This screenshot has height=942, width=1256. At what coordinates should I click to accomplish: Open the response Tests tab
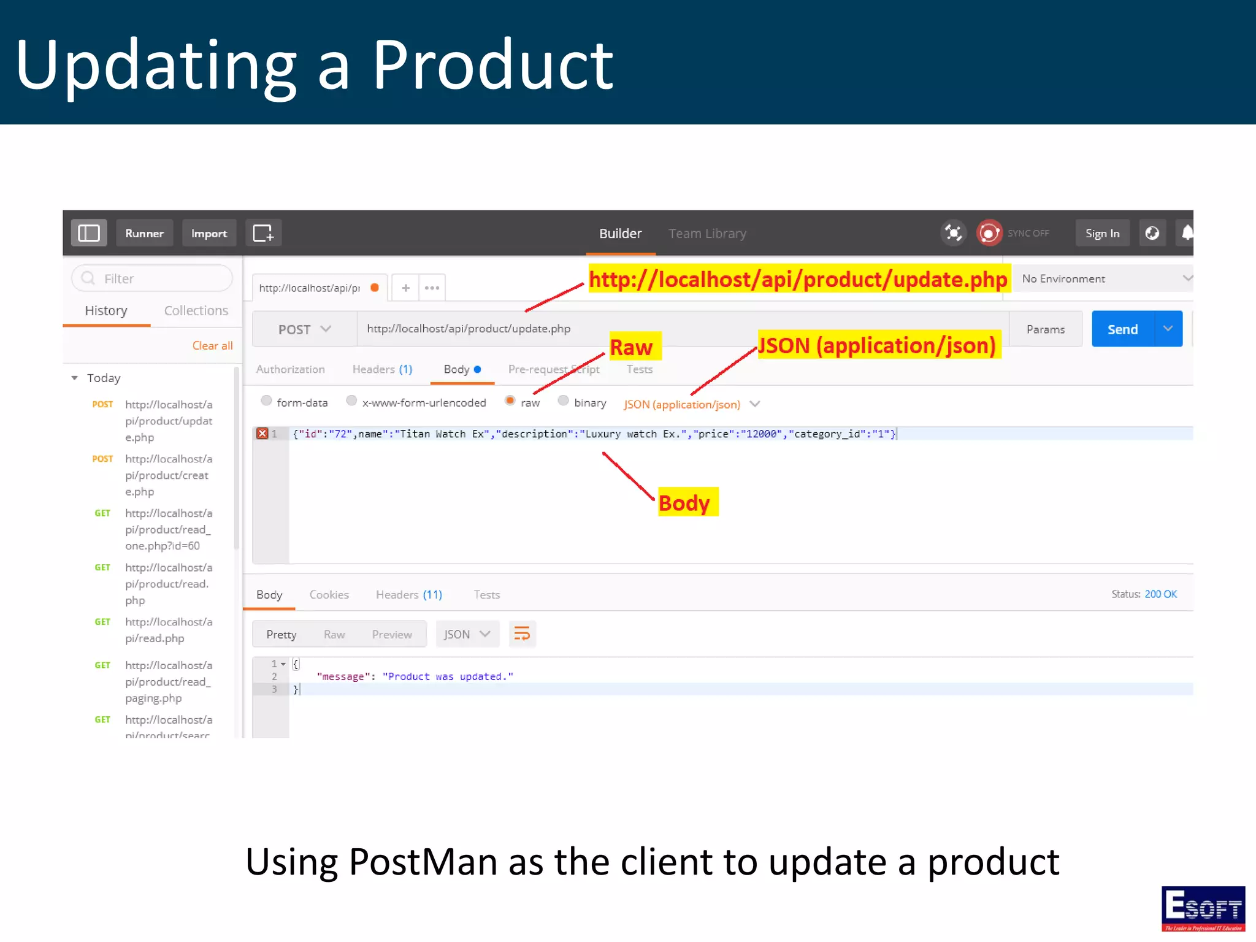[x=486, y=594]
